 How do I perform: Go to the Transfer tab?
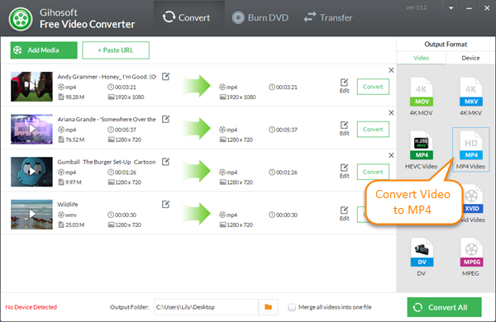(328, 17)
